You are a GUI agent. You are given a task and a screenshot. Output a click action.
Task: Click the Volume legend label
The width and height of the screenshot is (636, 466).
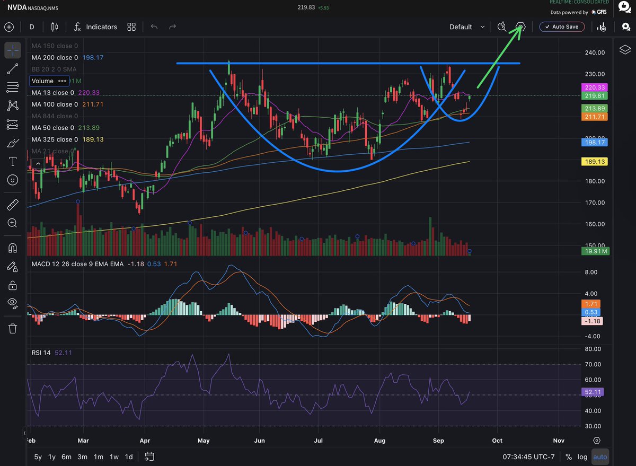click(x=42, y=81)
